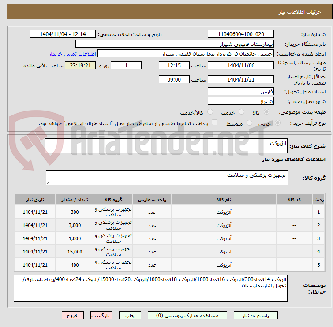The width and height of the screenshot is (333, 327).
Task: Click the resize handle of توضیحات خریدار box
Action: (x=16, y=299)
